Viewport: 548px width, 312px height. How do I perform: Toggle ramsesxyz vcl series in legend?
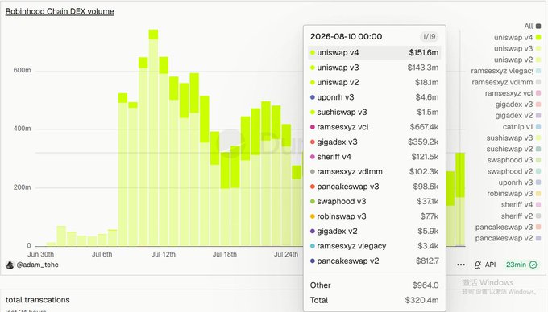pyautogui.click(x=513, y=93)
